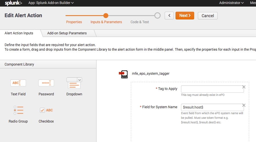Select the Inputs & Parameters step label
This screenshot has width=256, height=142.
coord(106,22)
